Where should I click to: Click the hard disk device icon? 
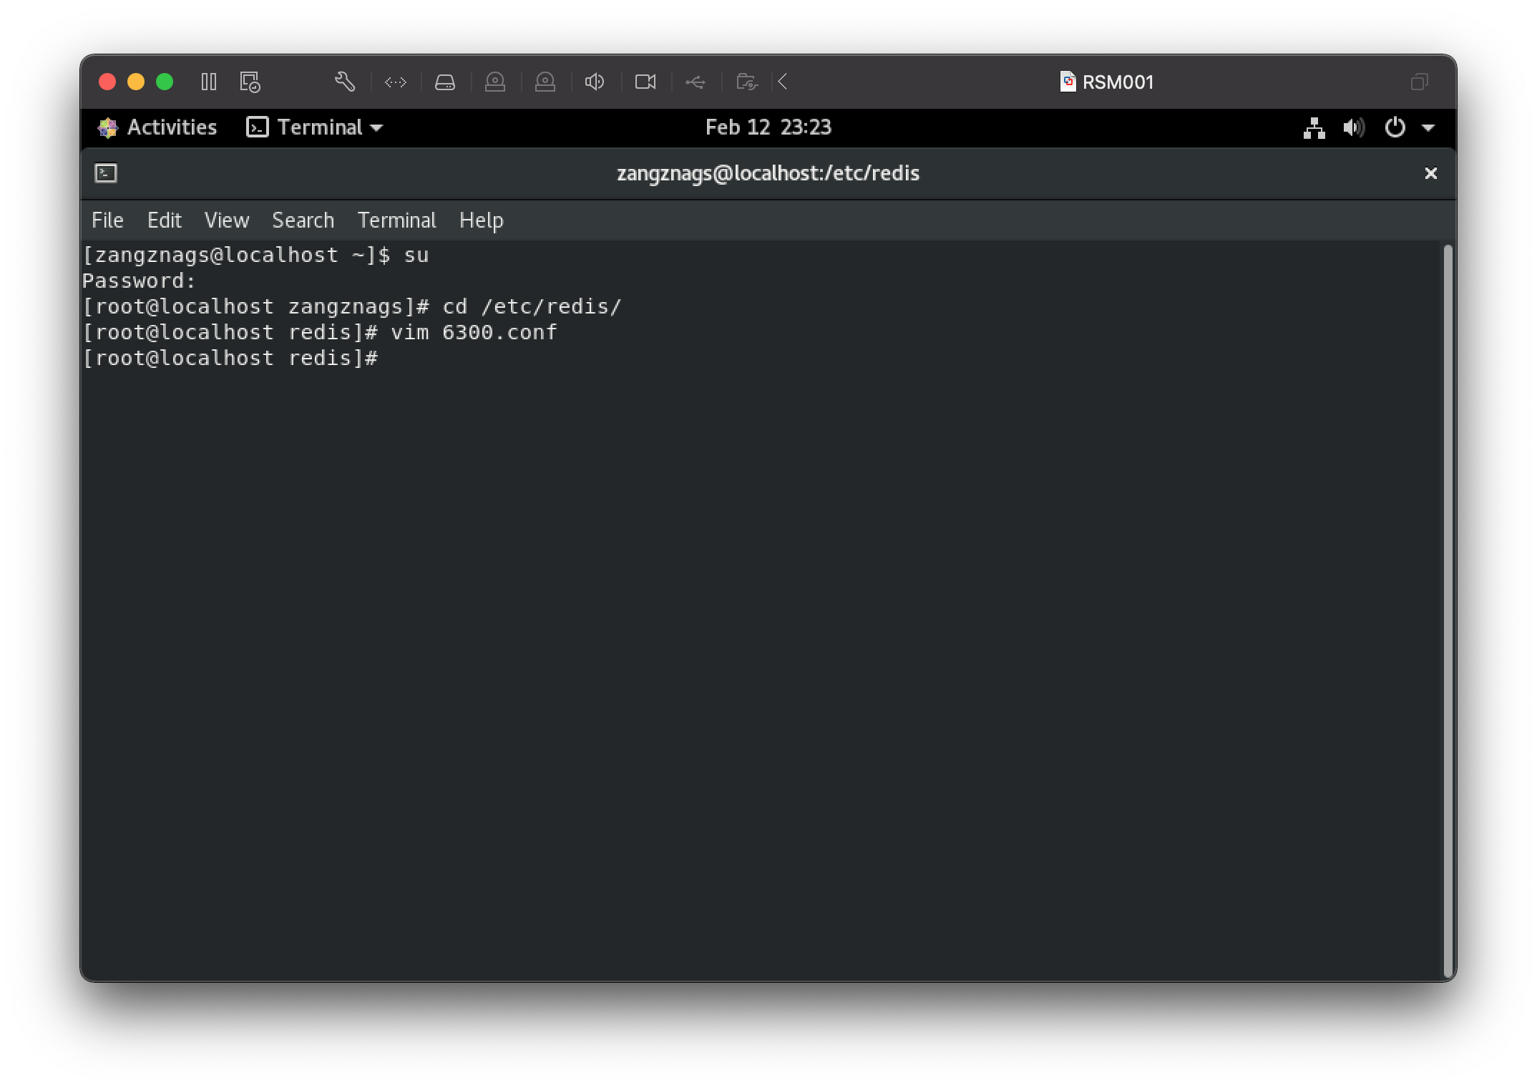[x=445, y=82]
